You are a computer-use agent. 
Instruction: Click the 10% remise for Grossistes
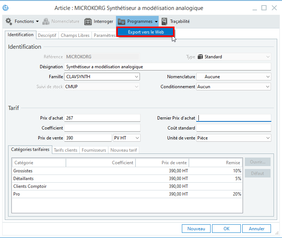tap(237, 171)
